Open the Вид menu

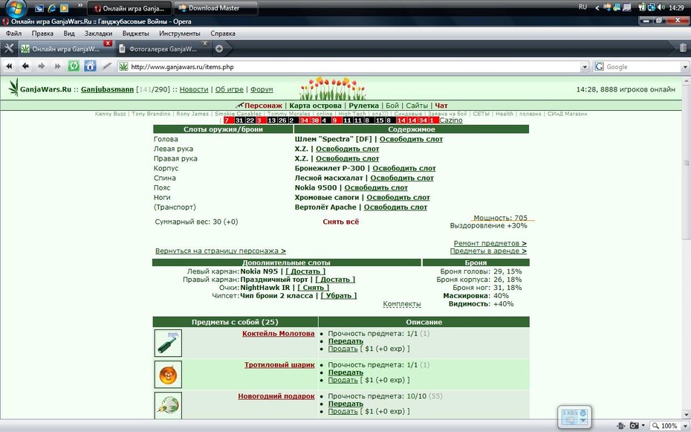(69, 33)
